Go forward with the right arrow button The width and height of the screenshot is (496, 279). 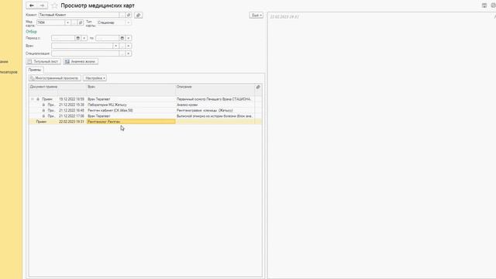coord(43,5)
